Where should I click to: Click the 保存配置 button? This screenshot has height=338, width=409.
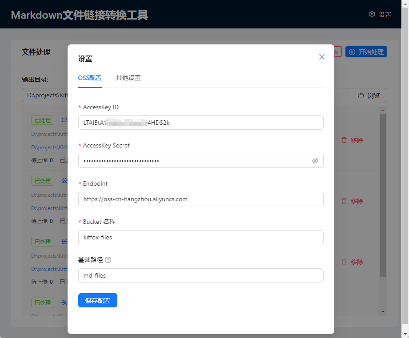click(97, 300)
